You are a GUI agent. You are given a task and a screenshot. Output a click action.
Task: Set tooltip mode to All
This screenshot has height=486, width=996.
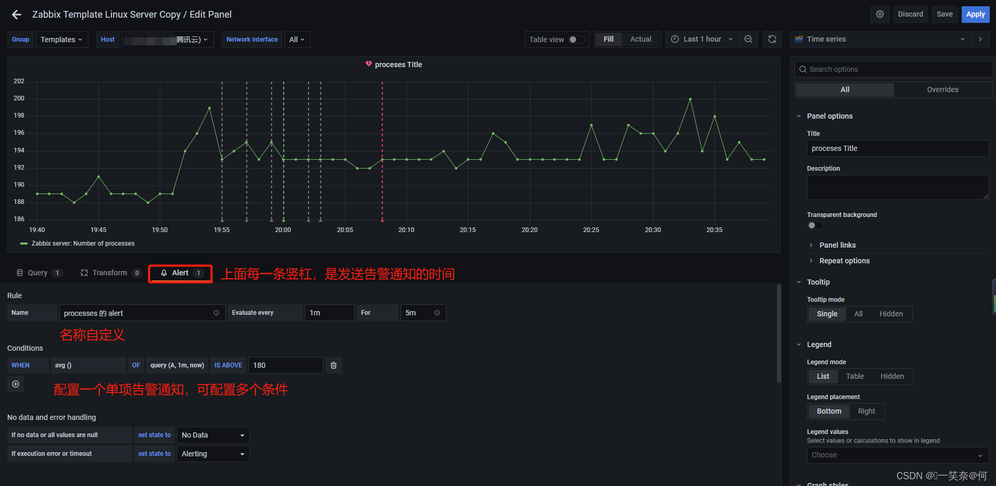pyautogui.click(x=858, y=314)
